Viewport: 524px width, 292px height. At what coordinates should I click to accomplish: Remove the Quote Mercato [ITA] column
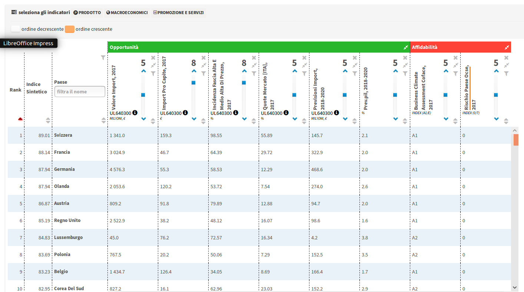coord(304,58)
